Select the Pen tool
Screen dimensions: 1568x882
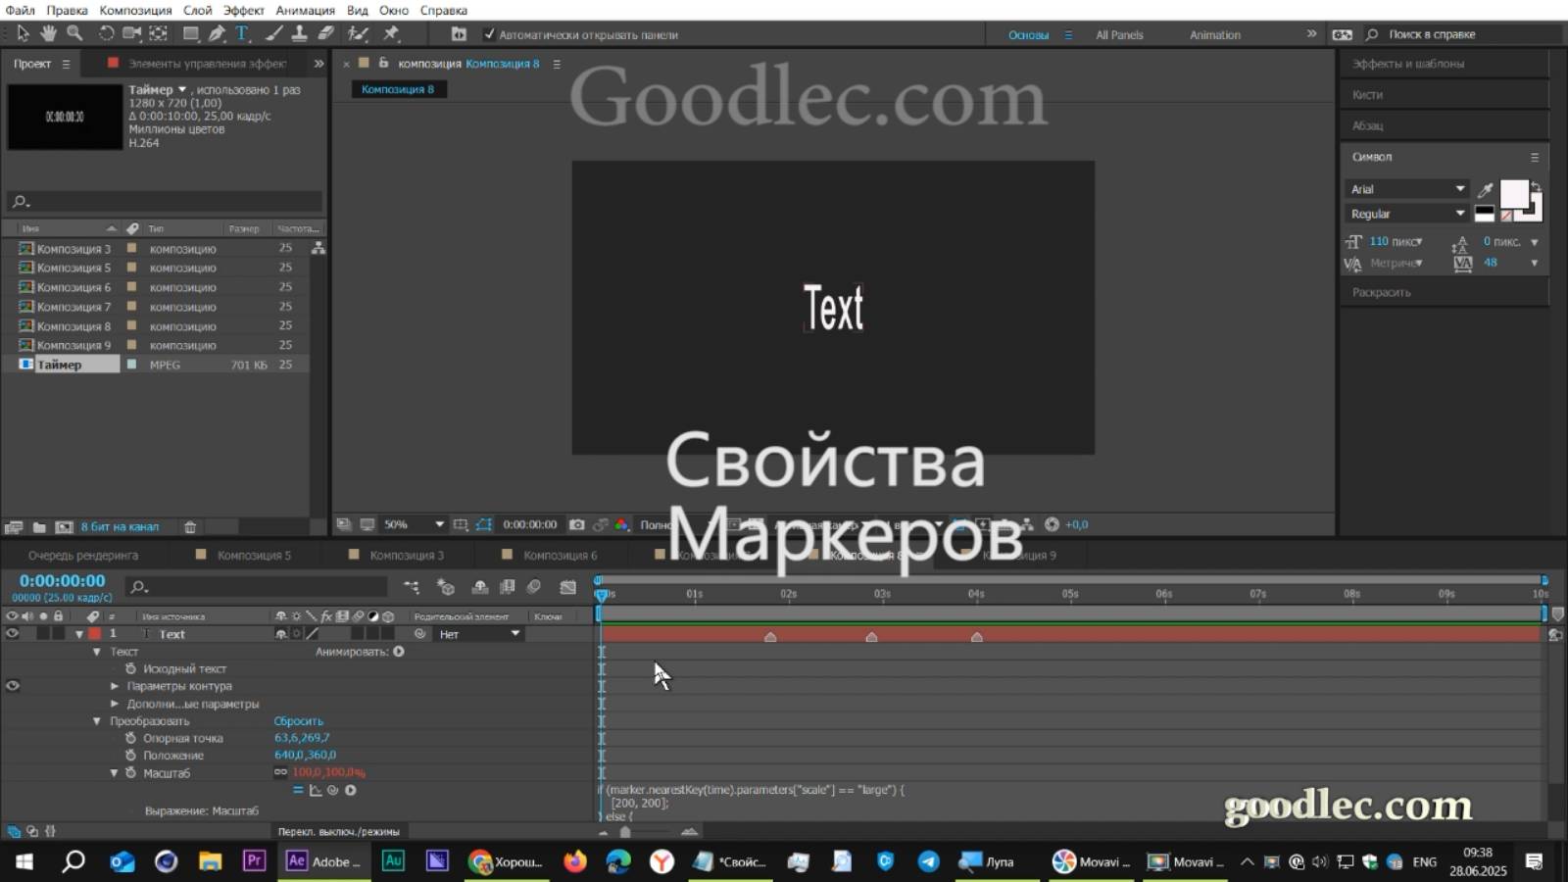pos(218,33)
